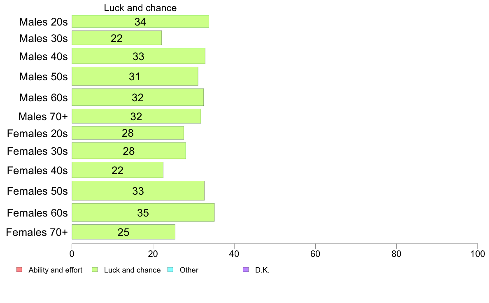Click the Females 60s bar labeled 35

(143, 212)
